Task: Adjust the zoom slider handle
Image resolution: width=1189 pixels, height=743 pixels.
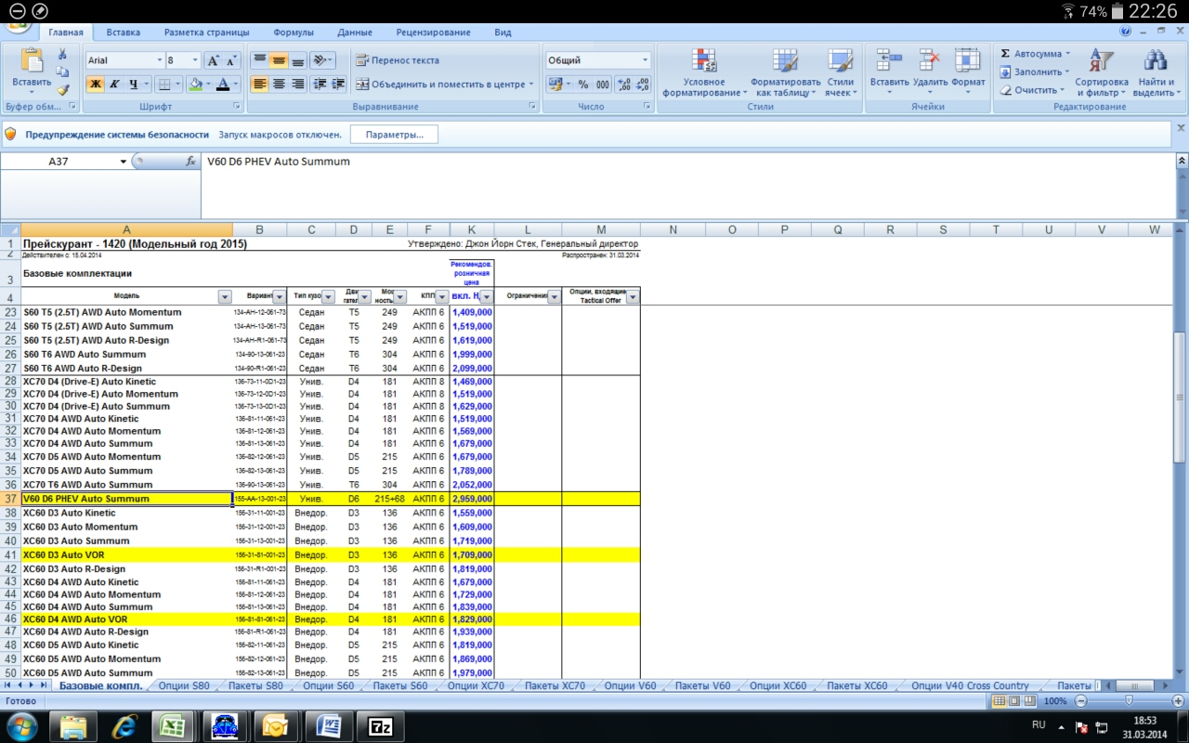Action: click(x=1129, y=701)
